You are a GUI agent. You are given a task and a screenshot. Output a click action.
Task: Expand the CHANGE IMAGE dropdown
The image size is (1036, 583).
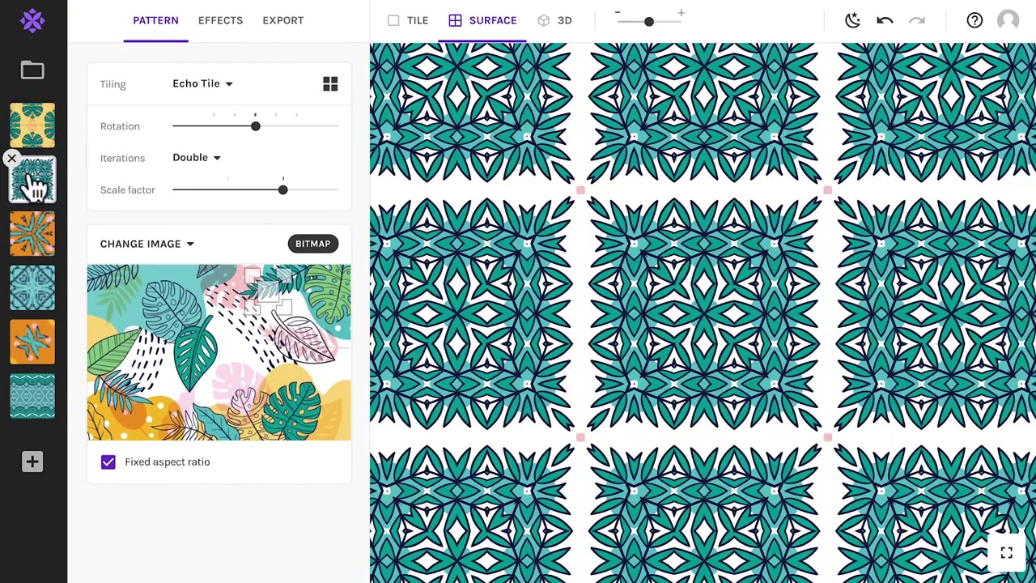point(146,244)
